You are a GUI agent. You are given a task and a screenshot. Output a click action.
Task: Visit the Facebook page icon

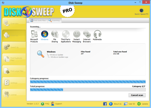(105, 104)
